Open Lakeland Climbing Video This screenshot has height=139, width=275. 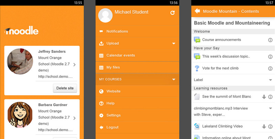222,126
